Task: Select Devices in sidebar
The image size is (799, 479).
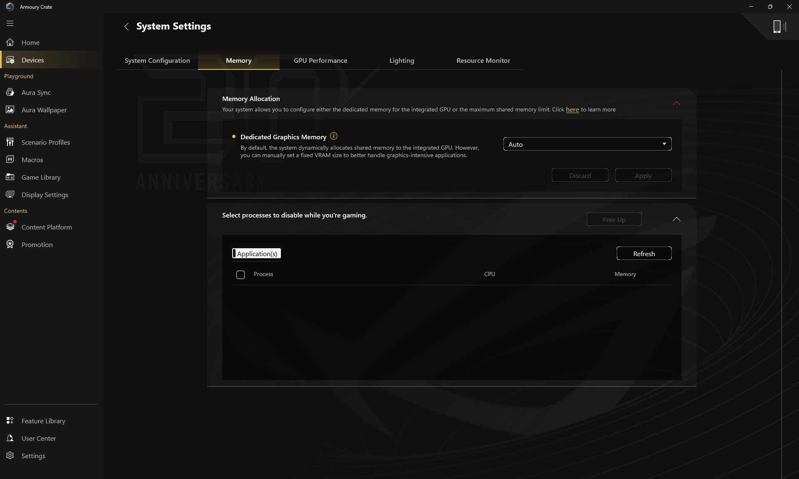Action: coord(52,60)
